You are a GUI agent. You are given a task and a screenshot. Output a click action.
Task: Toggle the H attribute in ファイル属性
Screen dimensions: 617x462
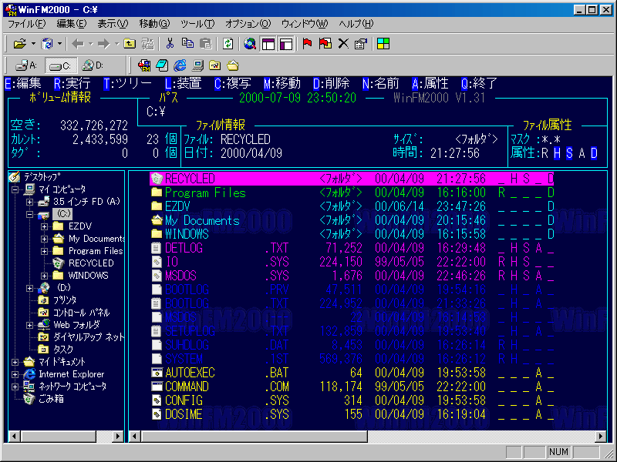click(x=557, y=153)
